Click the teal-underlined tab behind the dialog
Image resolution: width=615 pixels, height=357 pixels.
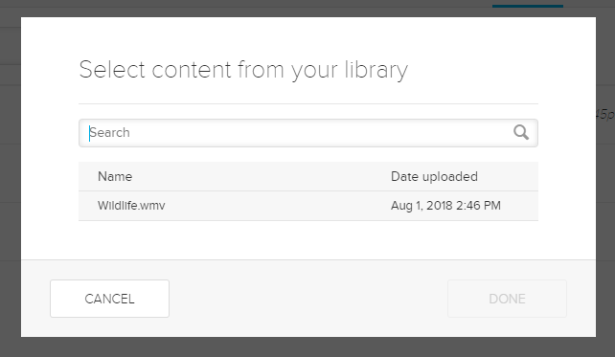click(x=528, y=6)
